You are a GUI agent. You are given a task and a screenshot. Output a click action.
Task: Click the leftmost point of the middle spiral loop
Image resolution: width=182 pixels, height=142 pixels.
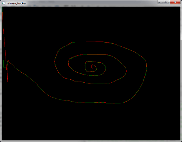coord(68,62)
